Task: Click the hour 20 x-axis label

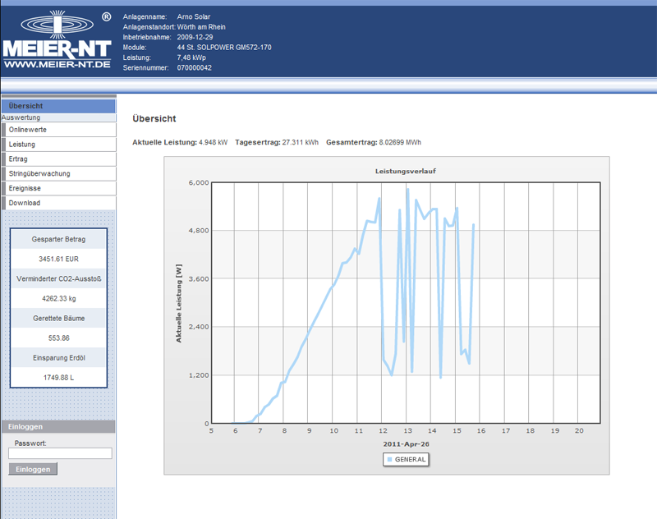Action: click(579, 430)
